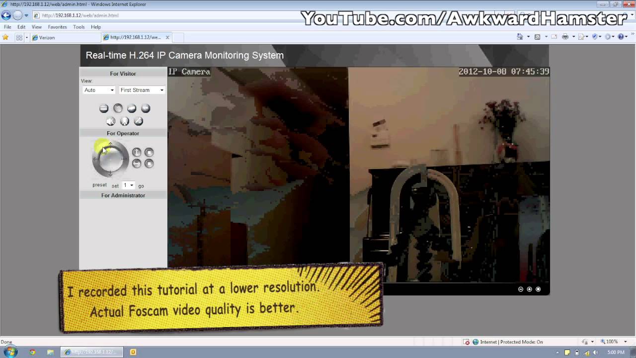
Task: Click the rightmost round icon below the video
Action: (x=538, y=289)
